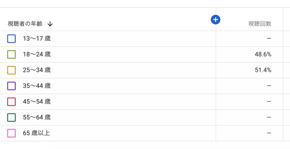Screen dimensions: 290x149
Task: Enable the 65 歳以上 pink checkbox
Action: pos(11,133)
